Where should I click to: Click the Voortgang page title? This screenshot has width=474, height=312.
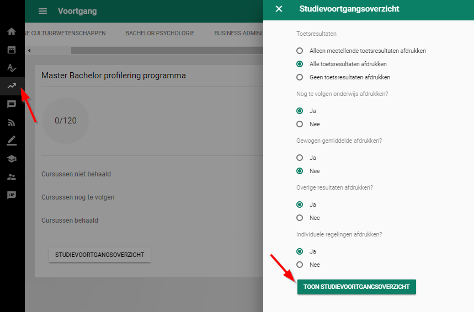(77, 11)
